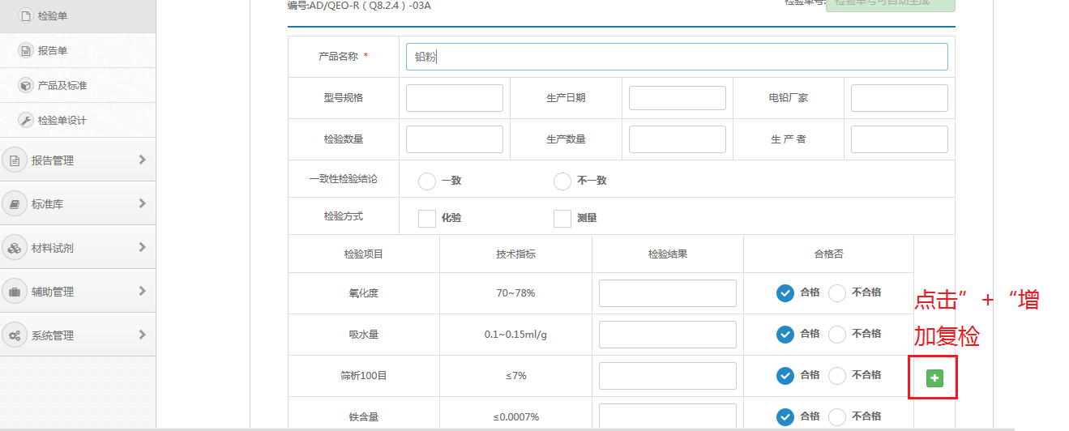Select the 不一致 radio option
Screen dimensions: 1069x431
[562, 181]
